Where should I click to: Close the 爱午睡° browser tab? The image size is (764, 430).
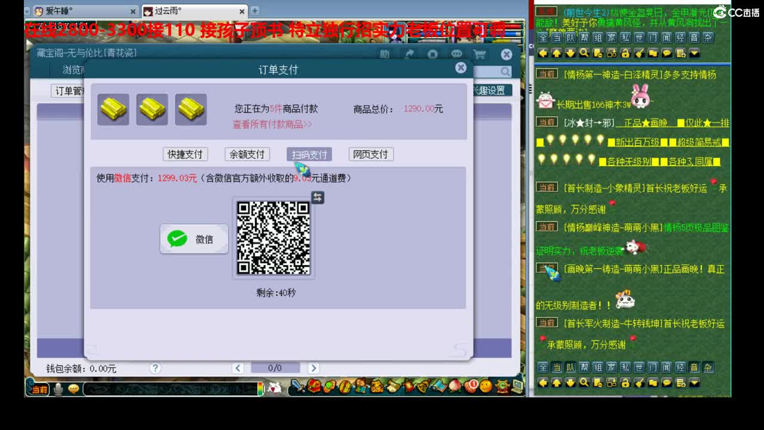[133, 11]
